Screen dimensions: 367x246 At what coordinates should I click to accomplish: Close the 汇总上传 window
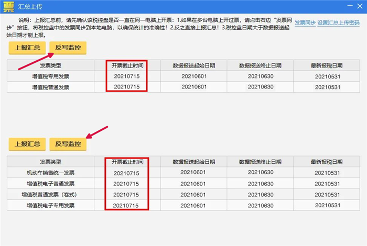pyautogui.click(x=360, y=6)
